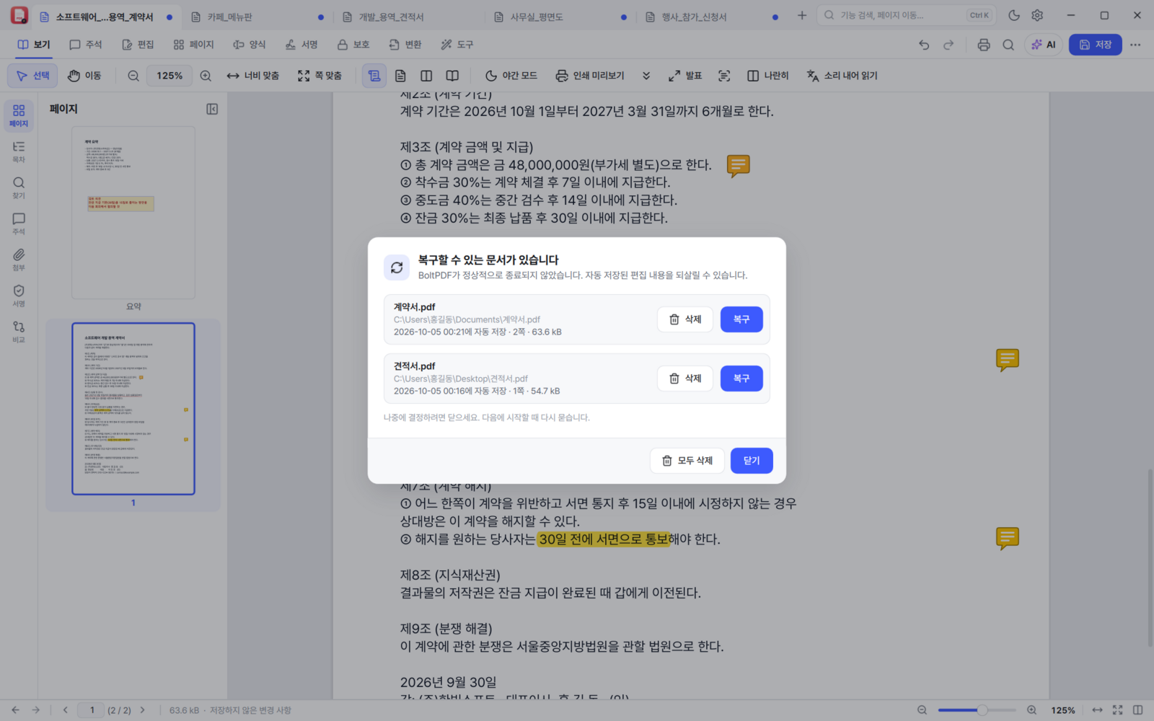Click 모두 삭제 to remove all
Image resolution: width=1154 pixels, height=721 pixels.
click(687, 461)
